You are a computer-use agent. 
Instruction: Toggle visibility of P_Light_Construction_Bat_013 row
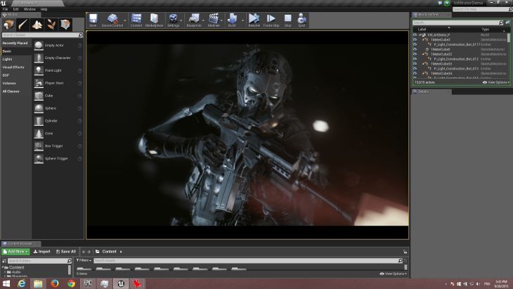[x=415, y=69]
